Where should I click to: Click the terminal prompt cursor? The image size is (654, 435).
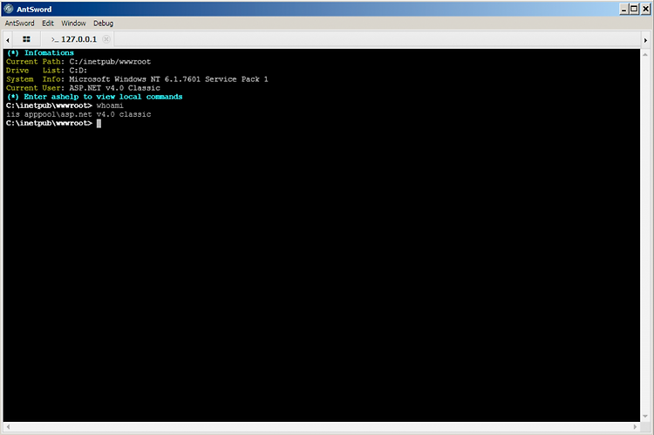click(x=99, y=124)
